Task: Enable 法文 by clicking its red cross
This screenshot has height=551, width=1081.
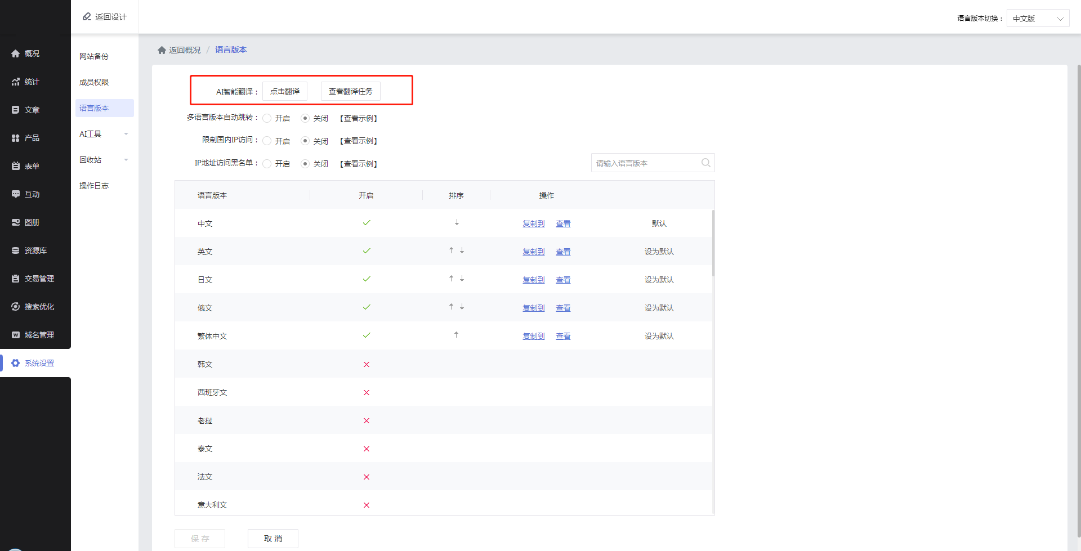Action: pyautogui.click(x=367, y=477)
